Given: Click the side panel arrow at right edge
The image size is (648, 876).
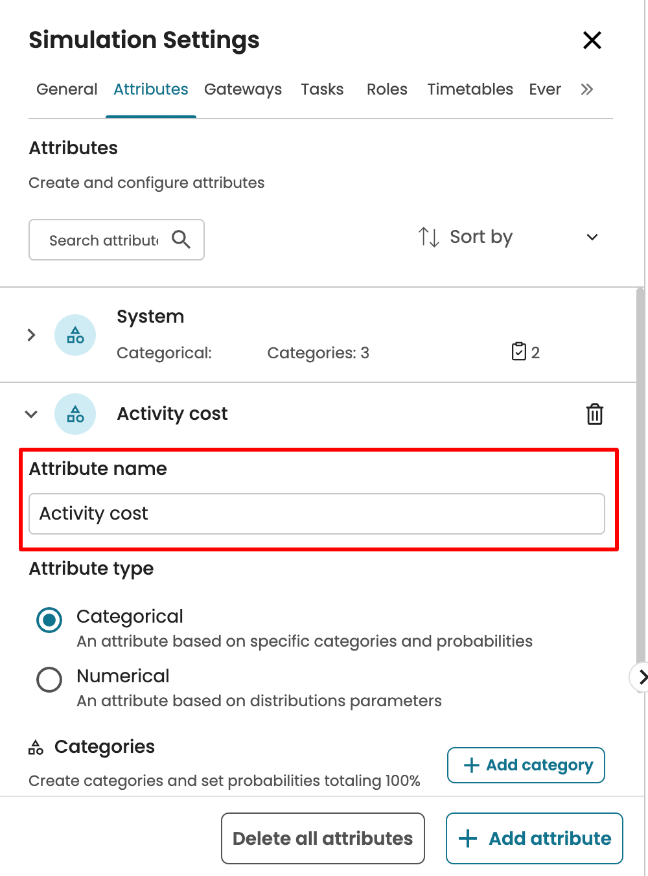Looking at the screenshot, I should click(642, 678).
